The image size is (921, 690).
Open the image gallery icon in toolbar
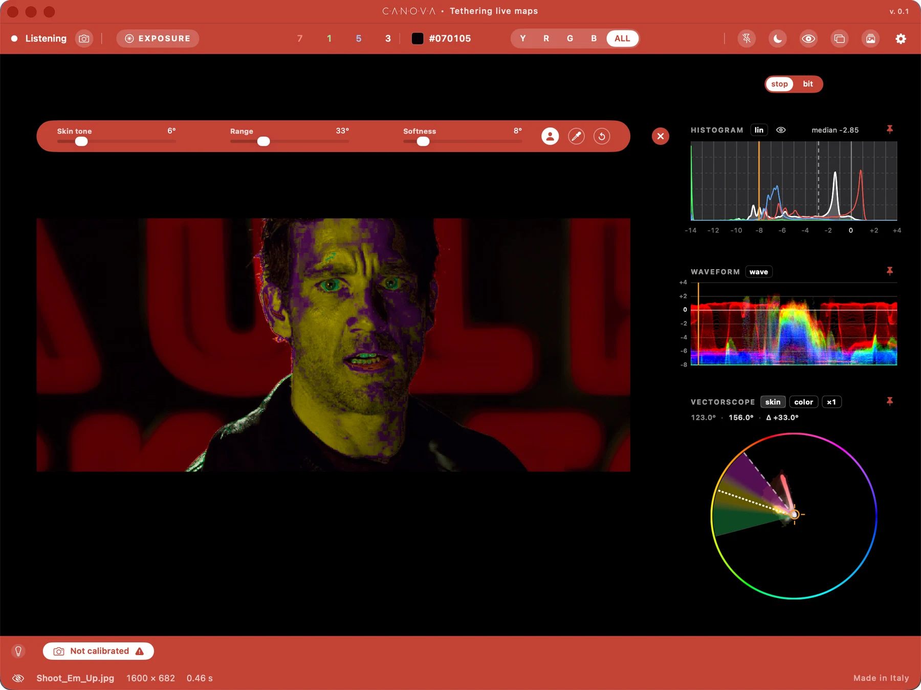click(x=870, y=38)
